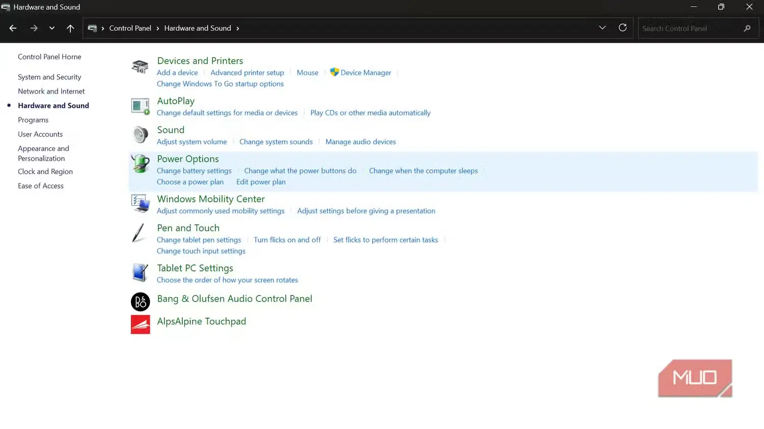Click the Tablet PC Settings icon
Image resolution: width=764 pixels, height=429 pixels.
click(x=140, y=273)
